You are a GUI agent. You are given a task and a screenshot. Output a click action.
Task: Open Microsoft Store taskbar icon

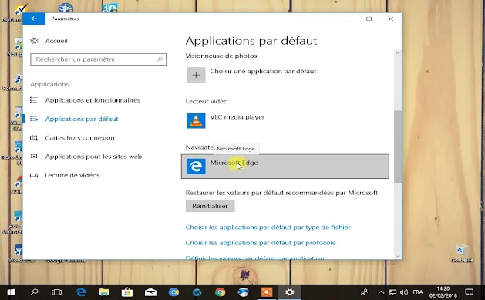[127, 292]
